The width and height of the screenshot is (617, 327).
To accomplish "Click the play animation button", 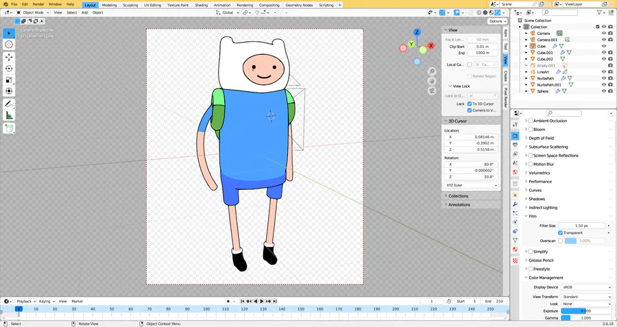I will pyautogui.click(x=262, y=302).
